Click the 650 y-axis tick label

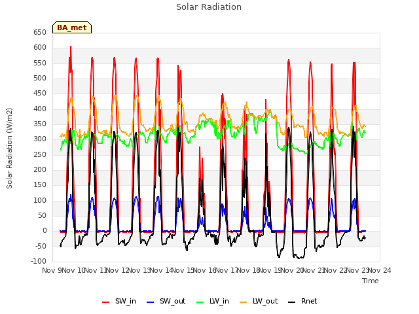click(x=40, y=32)
